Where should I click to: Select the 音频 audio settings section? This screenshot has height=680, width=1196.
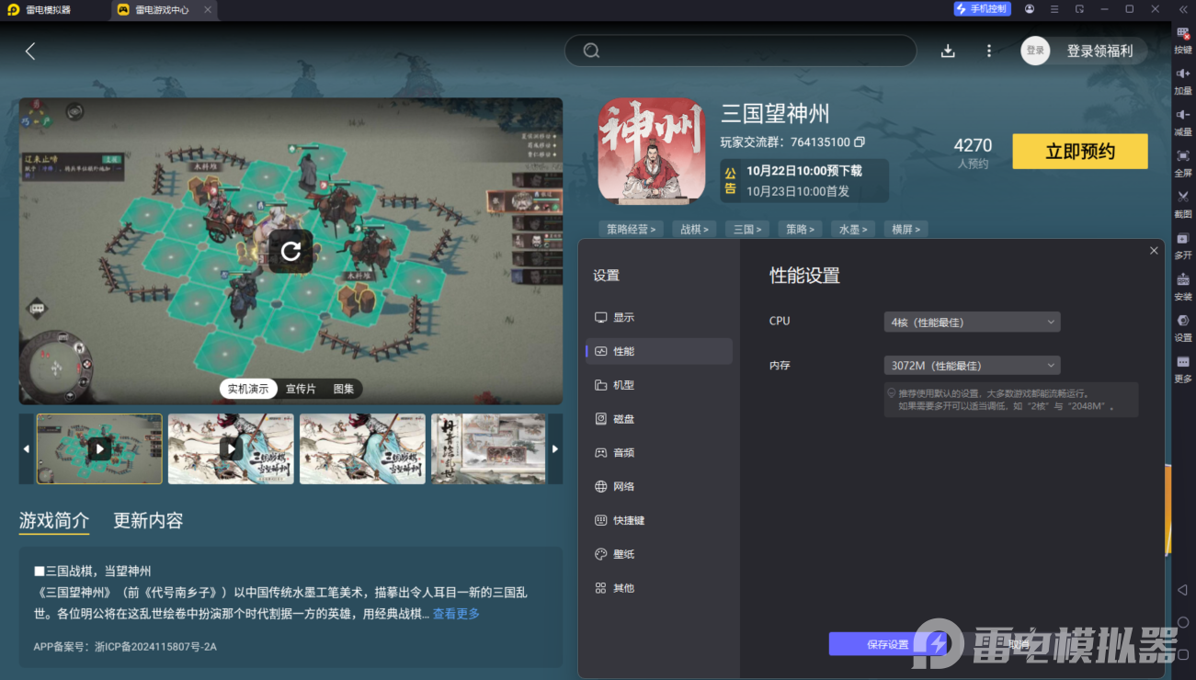[618, 452]
